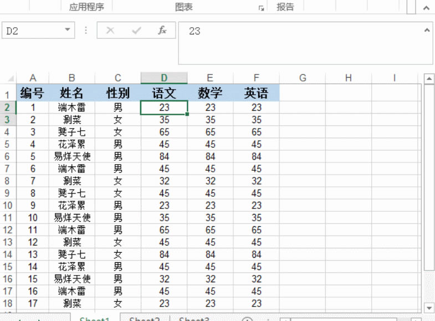Screen dimensions: 435x321
Task: Switch to the Sheet2 tab
Action: (144, 318)
